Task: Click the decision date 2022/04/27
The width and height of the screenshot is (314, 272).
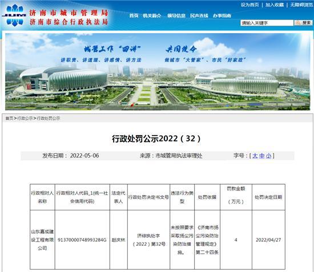Action: 268,240
